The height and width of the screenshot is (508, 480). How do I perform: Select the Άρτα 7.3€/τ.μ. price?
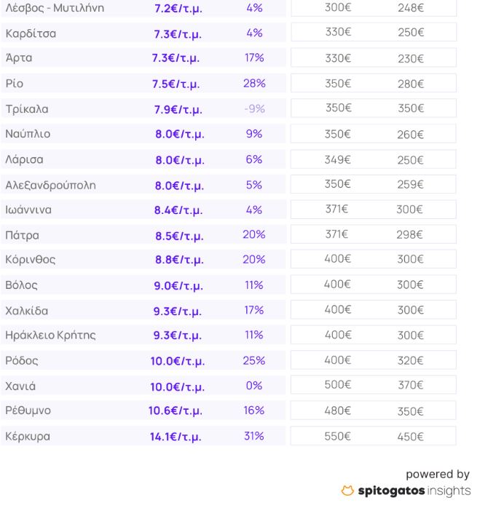coord(176,58)
